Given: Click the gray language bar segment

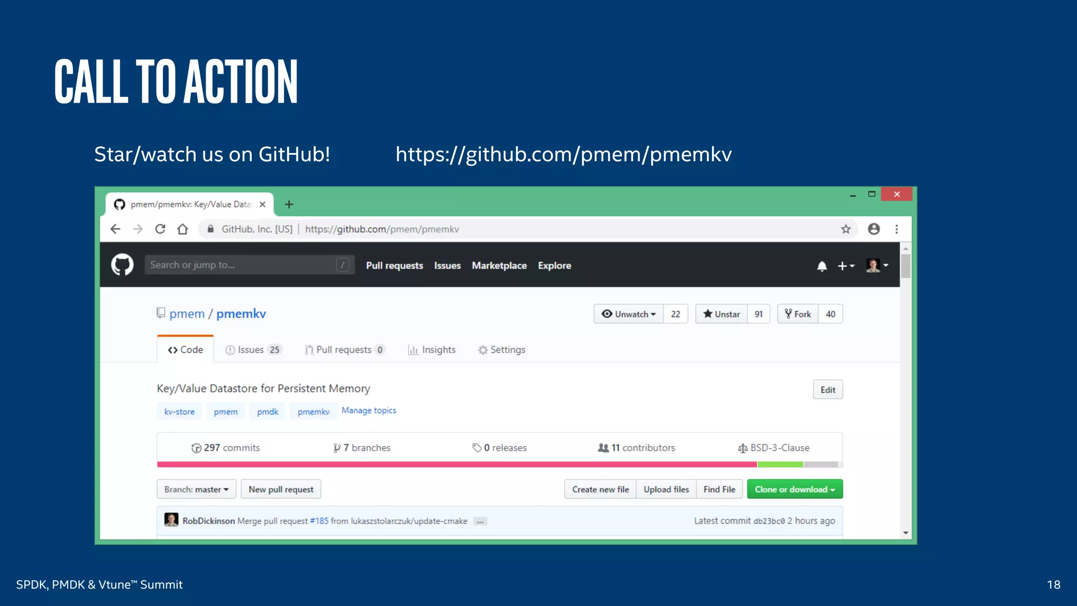Looking at the screenshot, I should [x=821, y=464].
